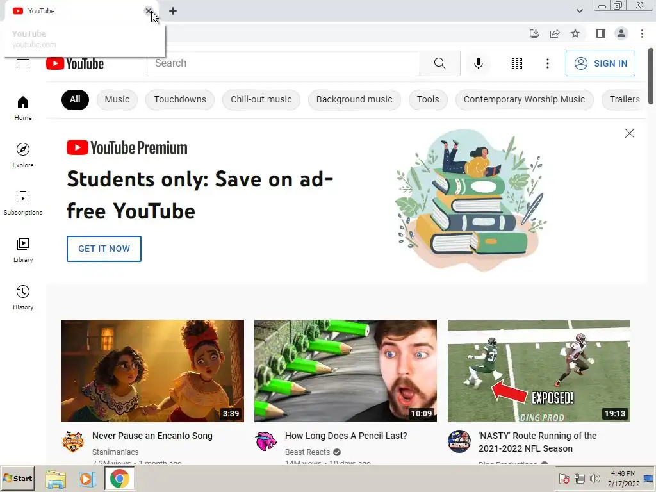Open the pencil video thumbnail

(345, 371)
